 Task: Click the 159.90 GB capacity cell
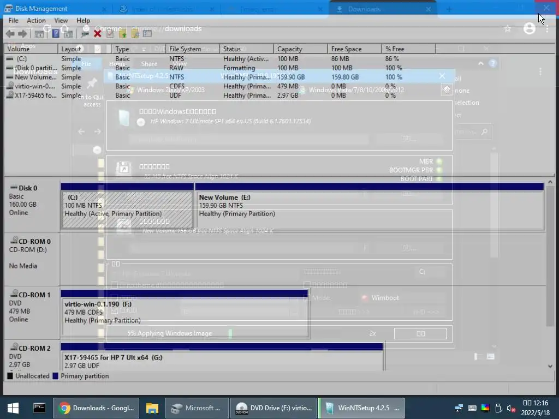pos(291,77)
